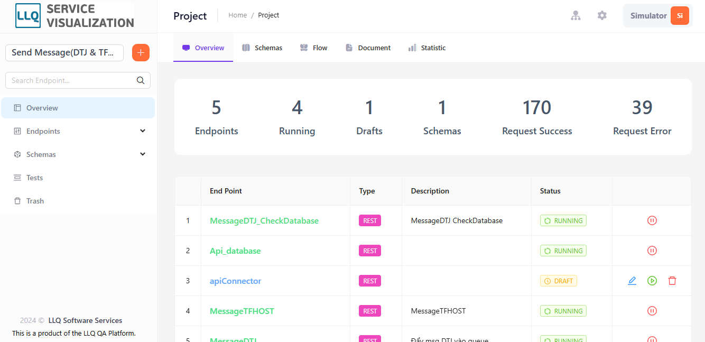Open Trash in the sidebar
This screenshot has width=705, height=342.
(78, 201)
